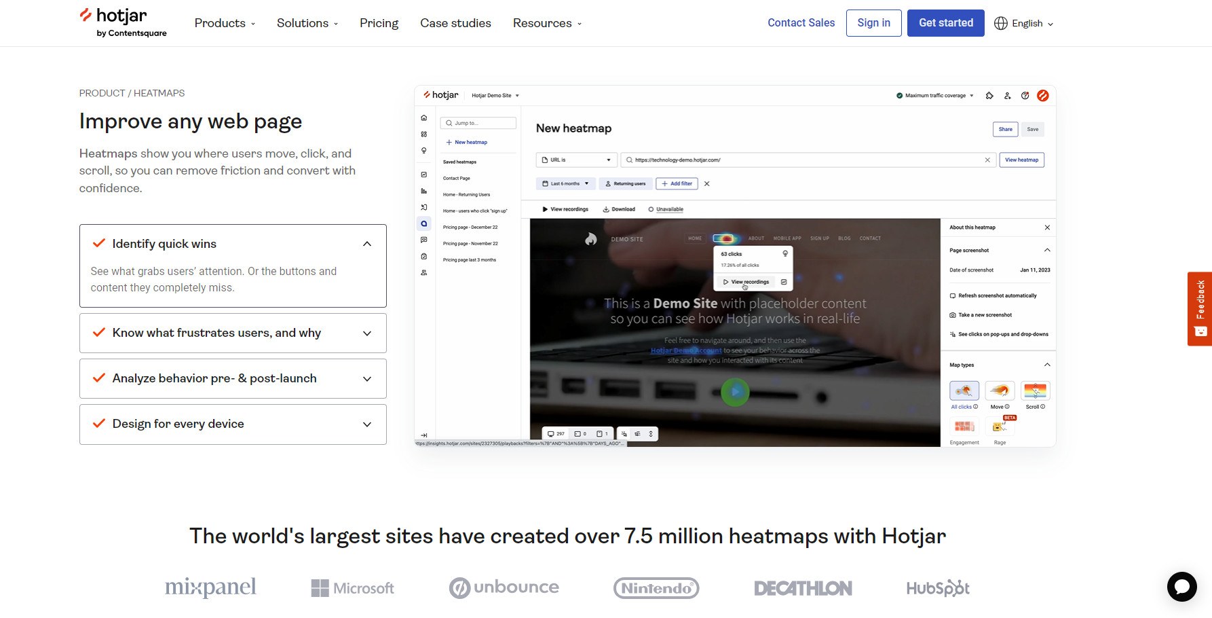This screenshot has width=1212, height=618.
Task: Open the Products dropdown menu
Action: tap(225, 23)
